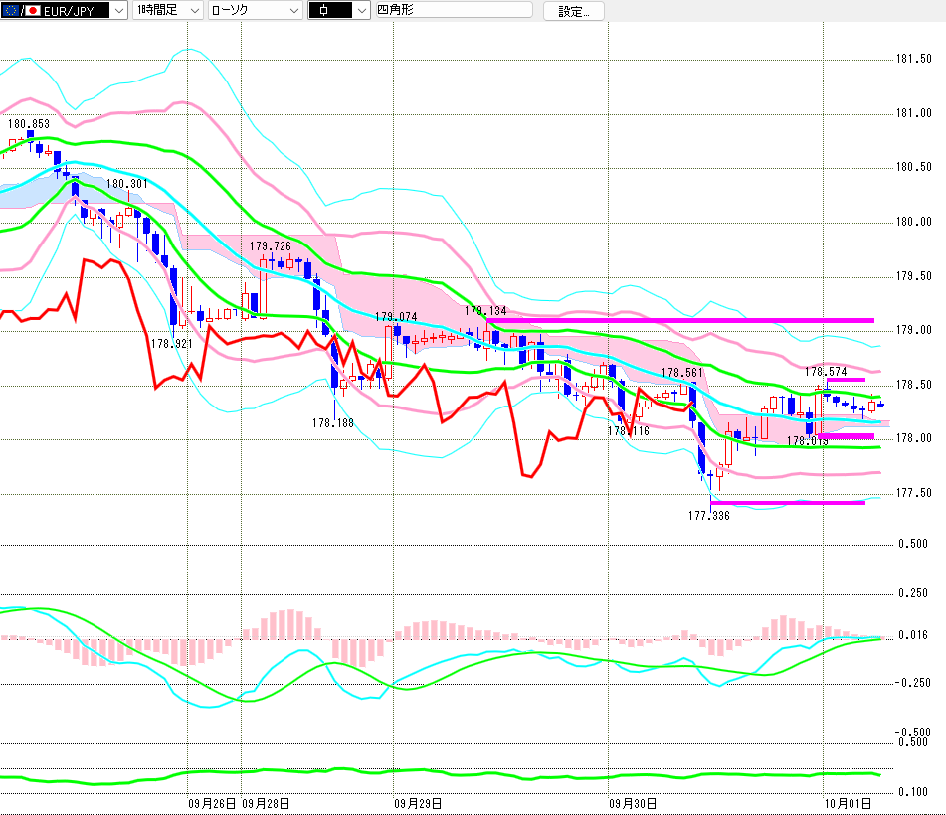The image size is (946, 815).
Task: Click the 180.50 price axis value
Action: click(x=914, y=167)
